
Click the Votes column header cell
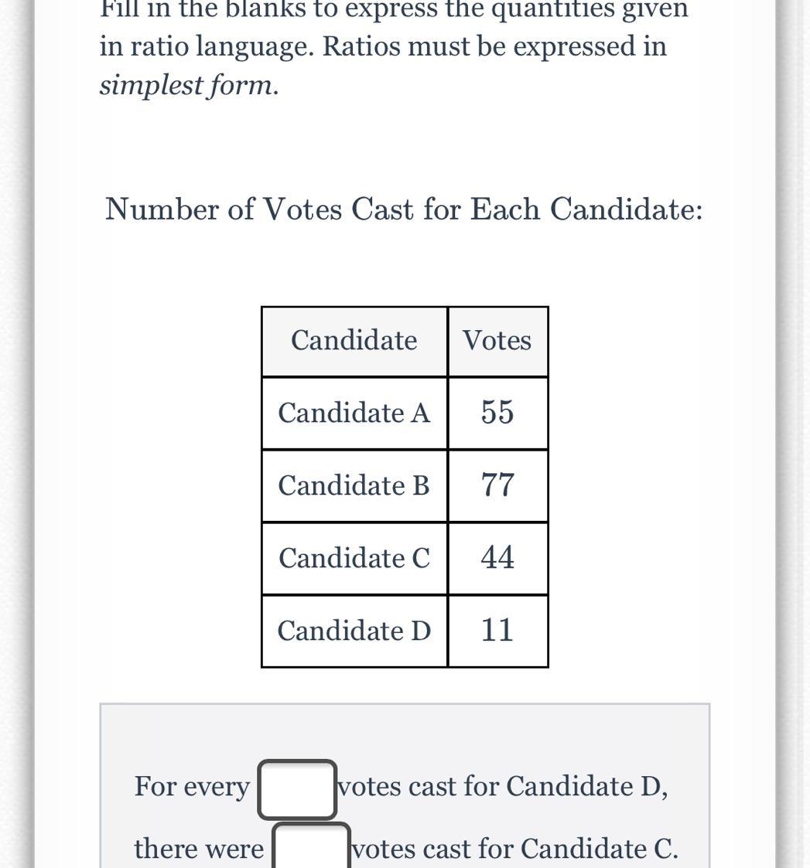click(497, 341)
